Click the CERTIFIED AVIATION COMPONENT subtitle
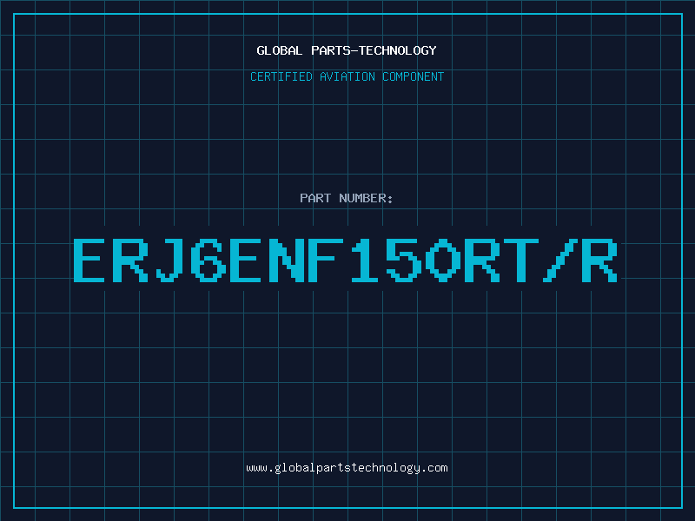This screenshot has height=521, width=695. tap(347, 76)
